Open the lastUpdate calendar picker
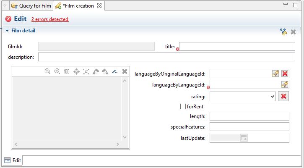 tap(244, 138)
